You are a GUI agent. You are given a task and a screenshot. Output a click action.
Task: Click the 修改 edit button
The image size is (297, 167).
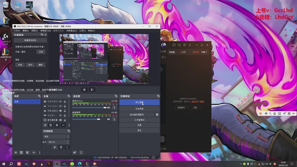tap(30, 65)
